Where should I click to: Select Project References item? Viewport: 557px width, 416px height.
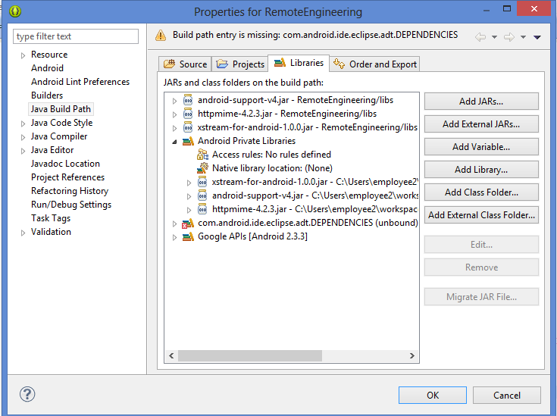68,177
